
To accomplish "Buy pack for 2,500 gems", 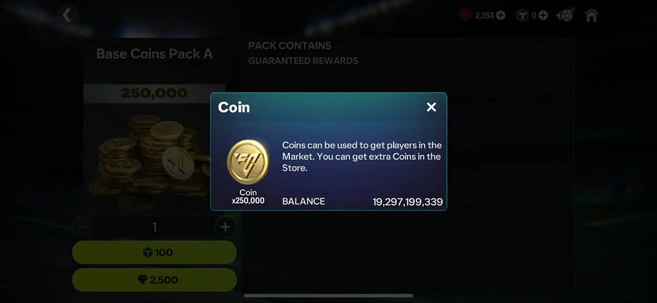I will 154,280.
